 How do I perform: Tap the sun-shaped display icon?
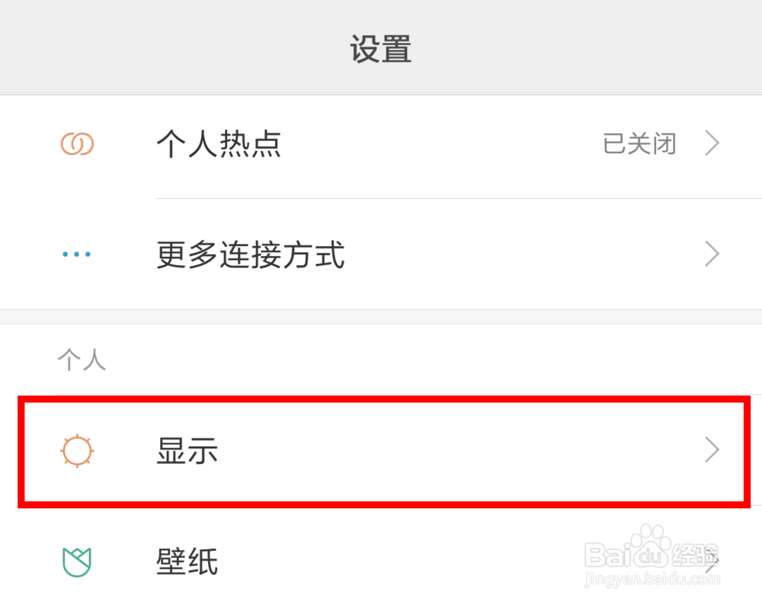click(77, 451)
